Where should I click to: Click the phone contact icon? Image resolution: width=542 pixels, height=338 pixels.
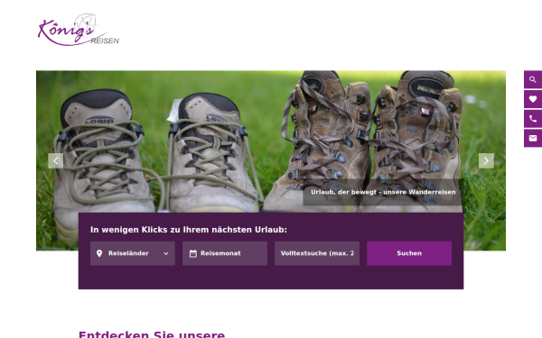533,119
